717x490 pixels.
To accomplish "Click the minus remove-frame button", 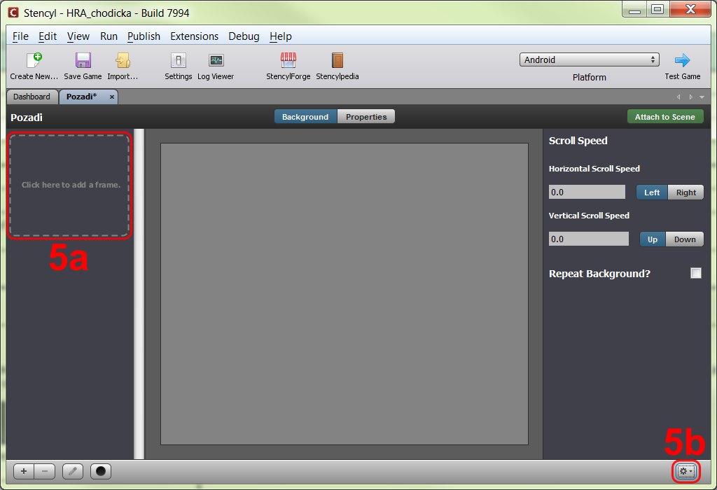I will click(45, 471).
